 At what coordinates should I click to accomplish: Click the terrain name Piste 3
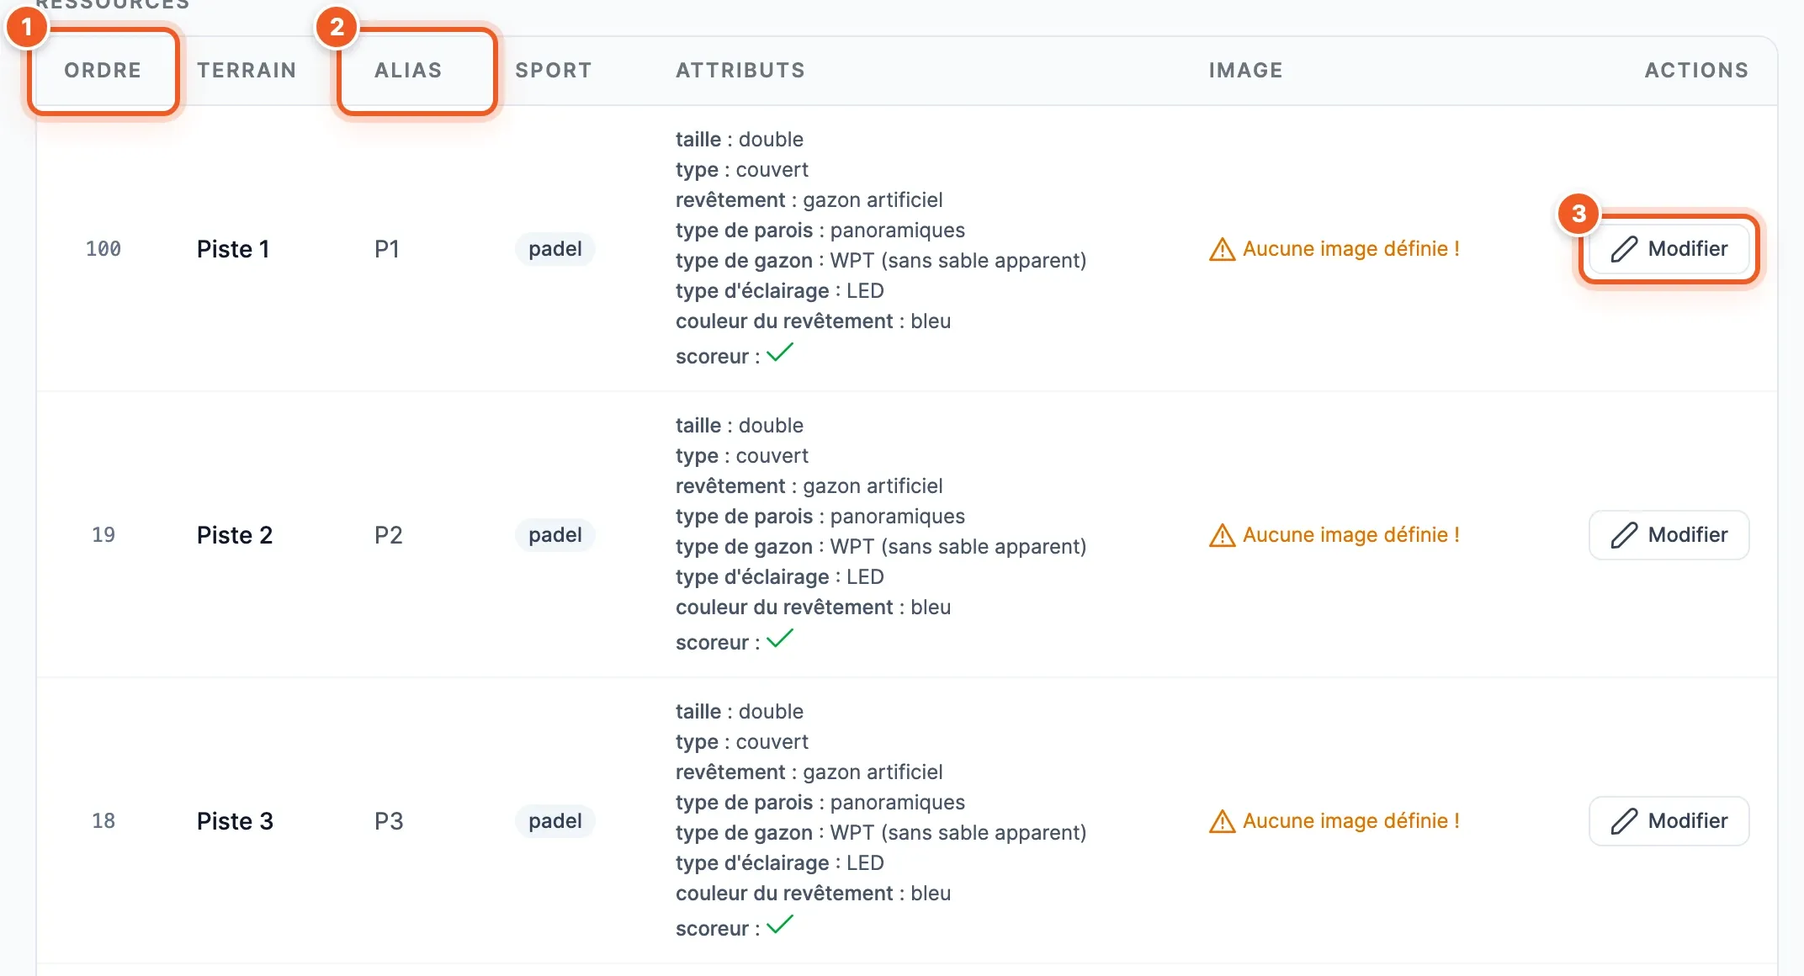tap(235, 821)
